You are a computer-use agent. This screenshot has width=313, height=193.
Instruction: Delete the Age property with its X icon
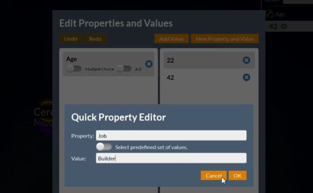point(149,64)
